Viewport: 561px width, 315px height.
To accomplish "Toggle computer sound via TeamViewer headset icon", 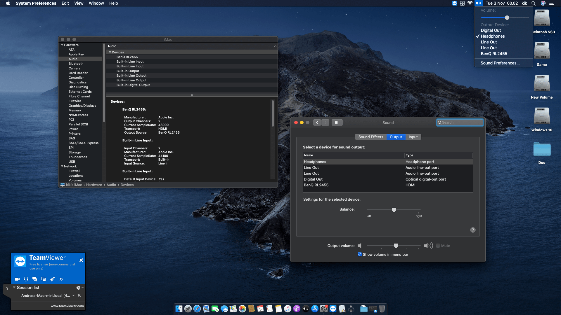I will [26, 279].
